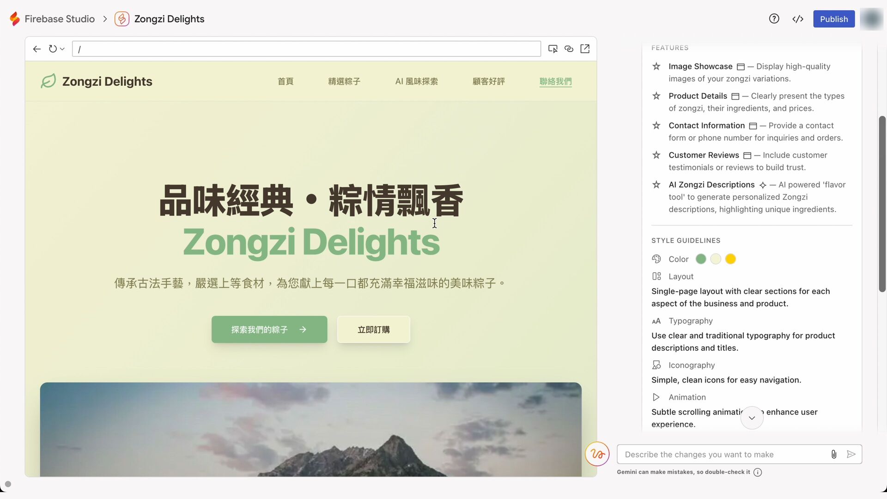Click the 立即訂購 button
The height and width of the screenshot is (499, 887).
coord(374,329)
